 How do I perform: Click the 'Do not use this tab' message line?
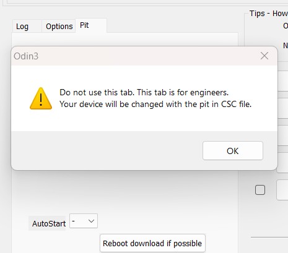click(x=144, y=92)
